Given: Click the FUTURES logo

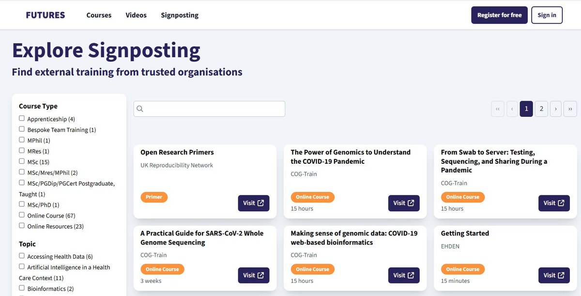Looking at the screenshot, I should [x=46, y=15].
